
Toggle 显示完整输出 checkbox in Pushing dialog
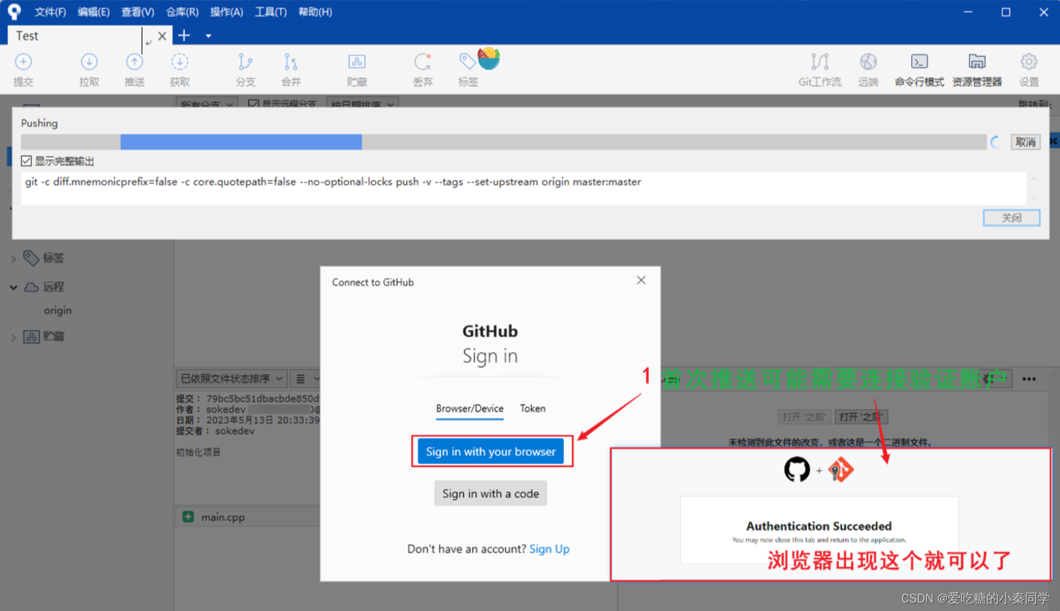(26, 161)
